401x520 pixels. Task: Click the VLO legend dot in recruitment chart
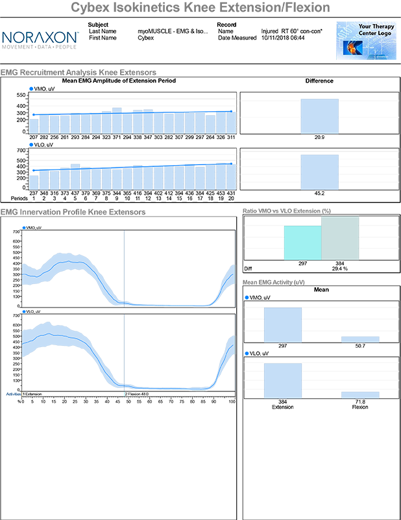31,144
